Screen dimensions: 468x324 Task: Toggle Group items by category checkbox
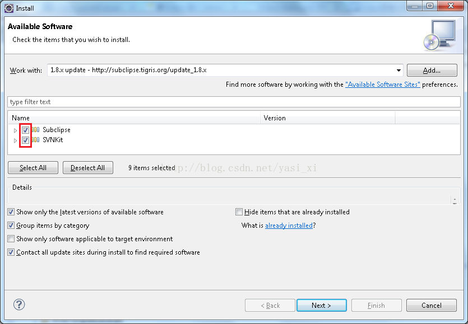click(11, 226)
